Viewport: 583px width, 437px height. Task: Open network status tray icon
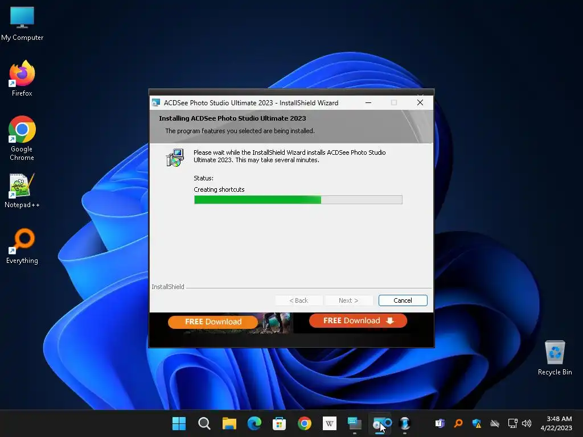tap(513, 423)
